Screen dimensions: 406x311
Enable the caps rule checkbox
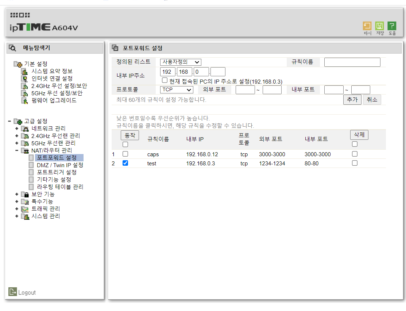(x=125, y=154)
